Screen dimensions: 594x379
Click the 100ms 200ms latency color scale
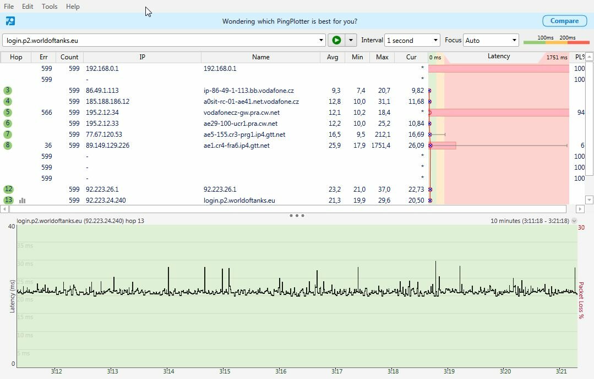coord(557,40)
